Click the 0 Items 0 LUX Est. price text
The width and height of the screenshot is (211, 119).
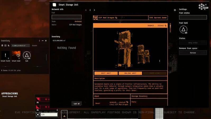(x=11, y=70)
